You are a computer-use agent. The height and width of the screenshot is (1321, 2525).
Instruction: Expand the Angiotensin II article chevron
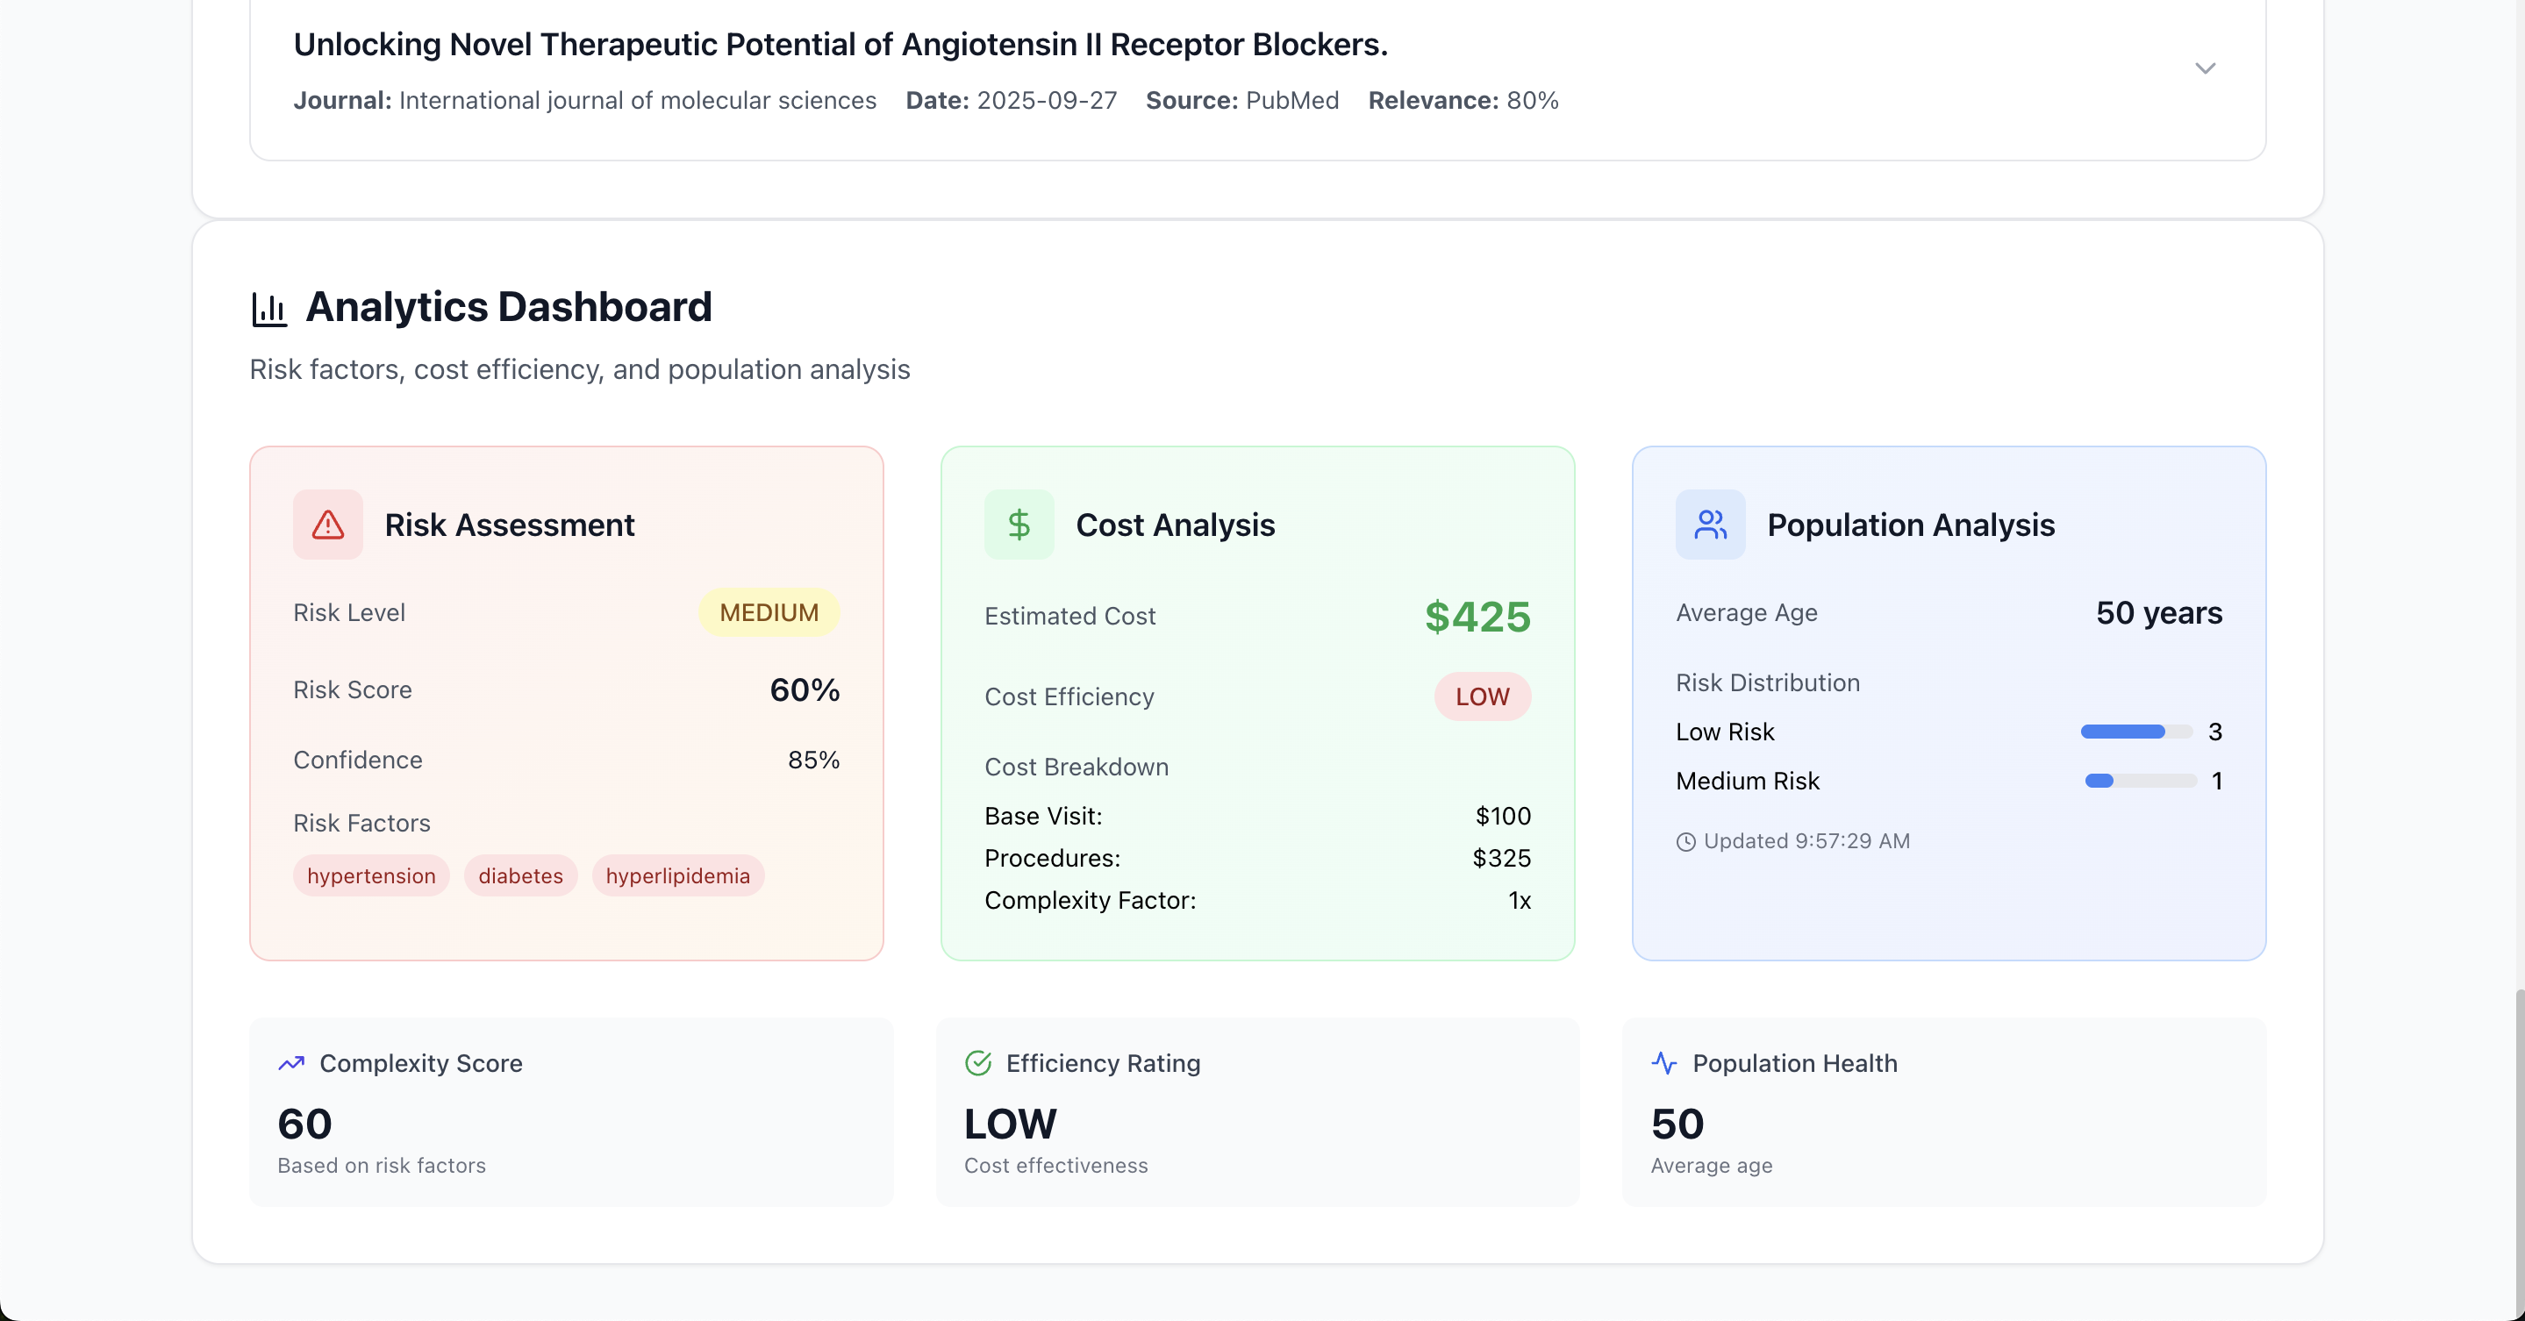pyautogui.click(x=2205, y=68)
